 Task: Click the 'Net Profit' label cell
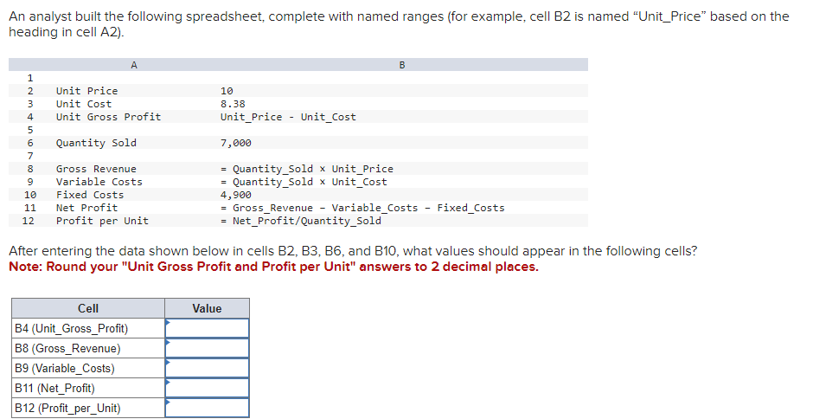coord(87,208)
